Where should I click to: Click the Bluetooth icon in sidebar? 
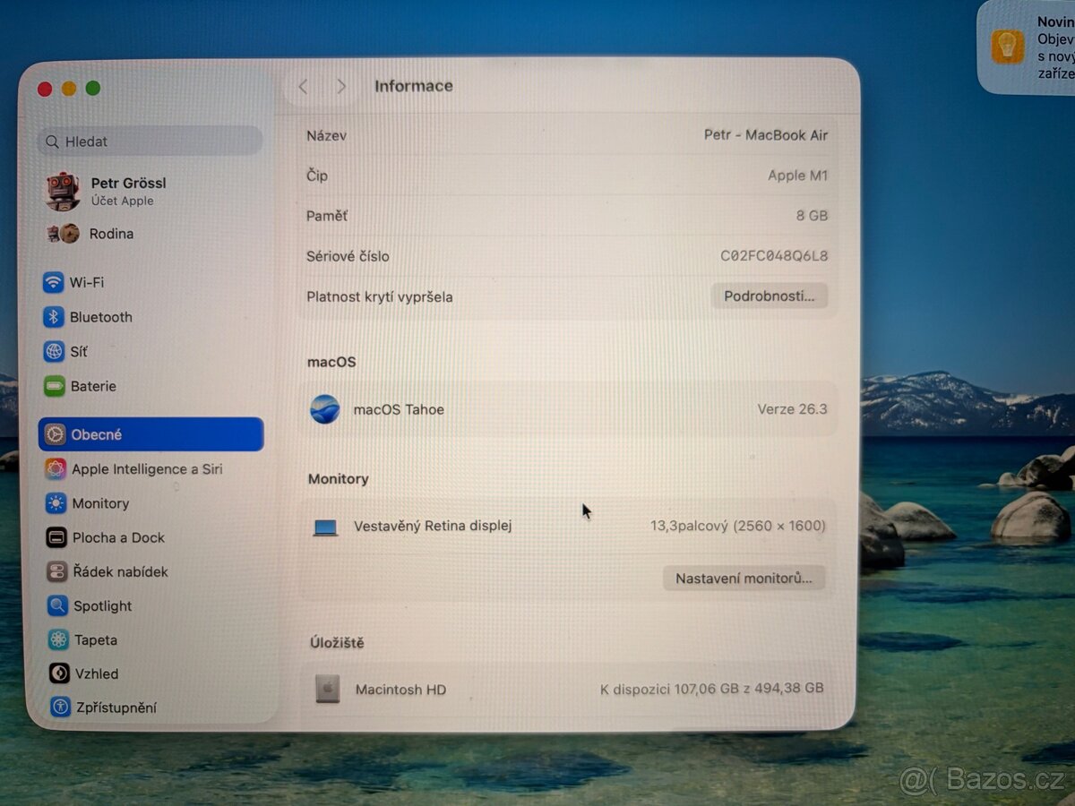pos(54,317)
